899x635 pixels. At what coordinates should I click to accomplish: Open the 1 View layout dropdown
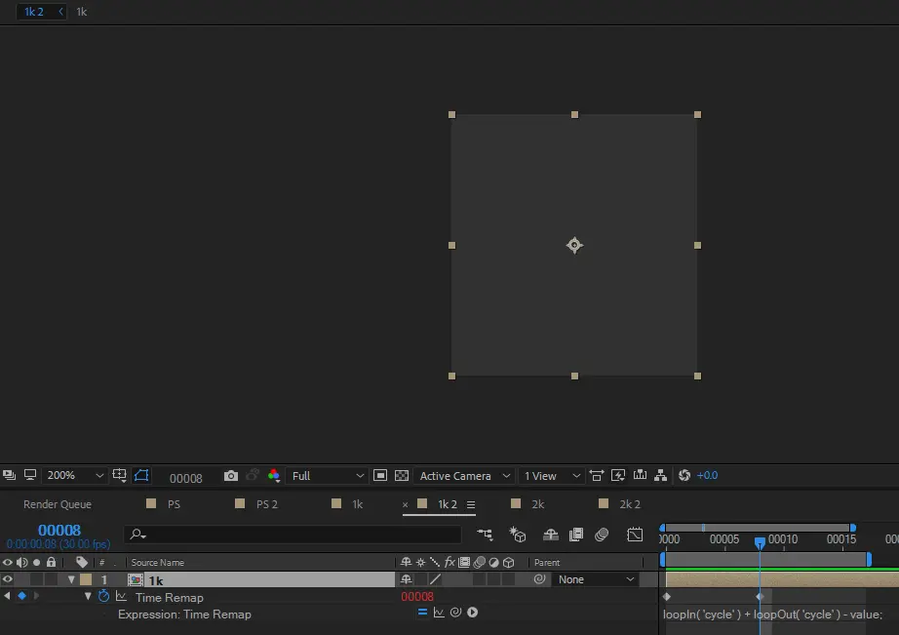551,476
